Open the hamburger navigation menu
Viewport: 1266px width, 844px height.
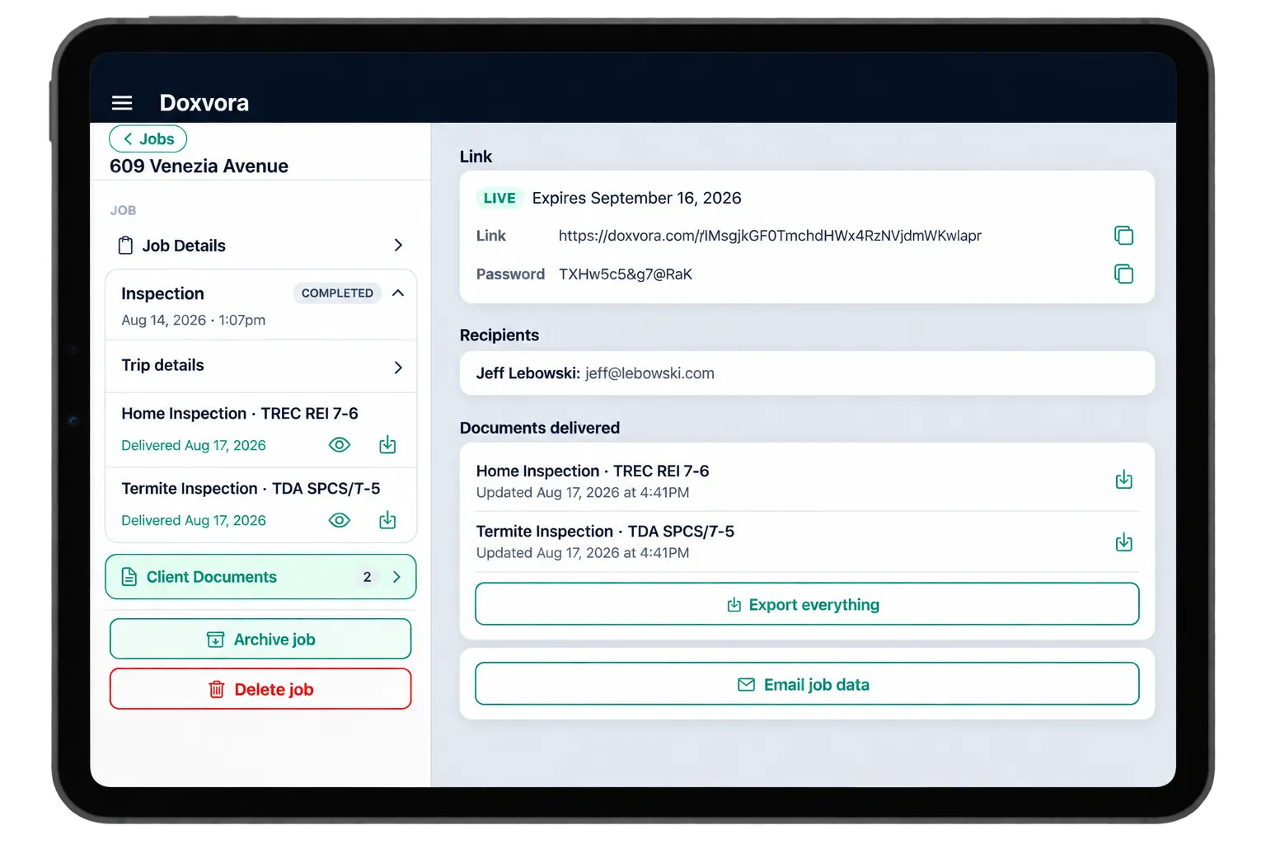tap(122, 103)
